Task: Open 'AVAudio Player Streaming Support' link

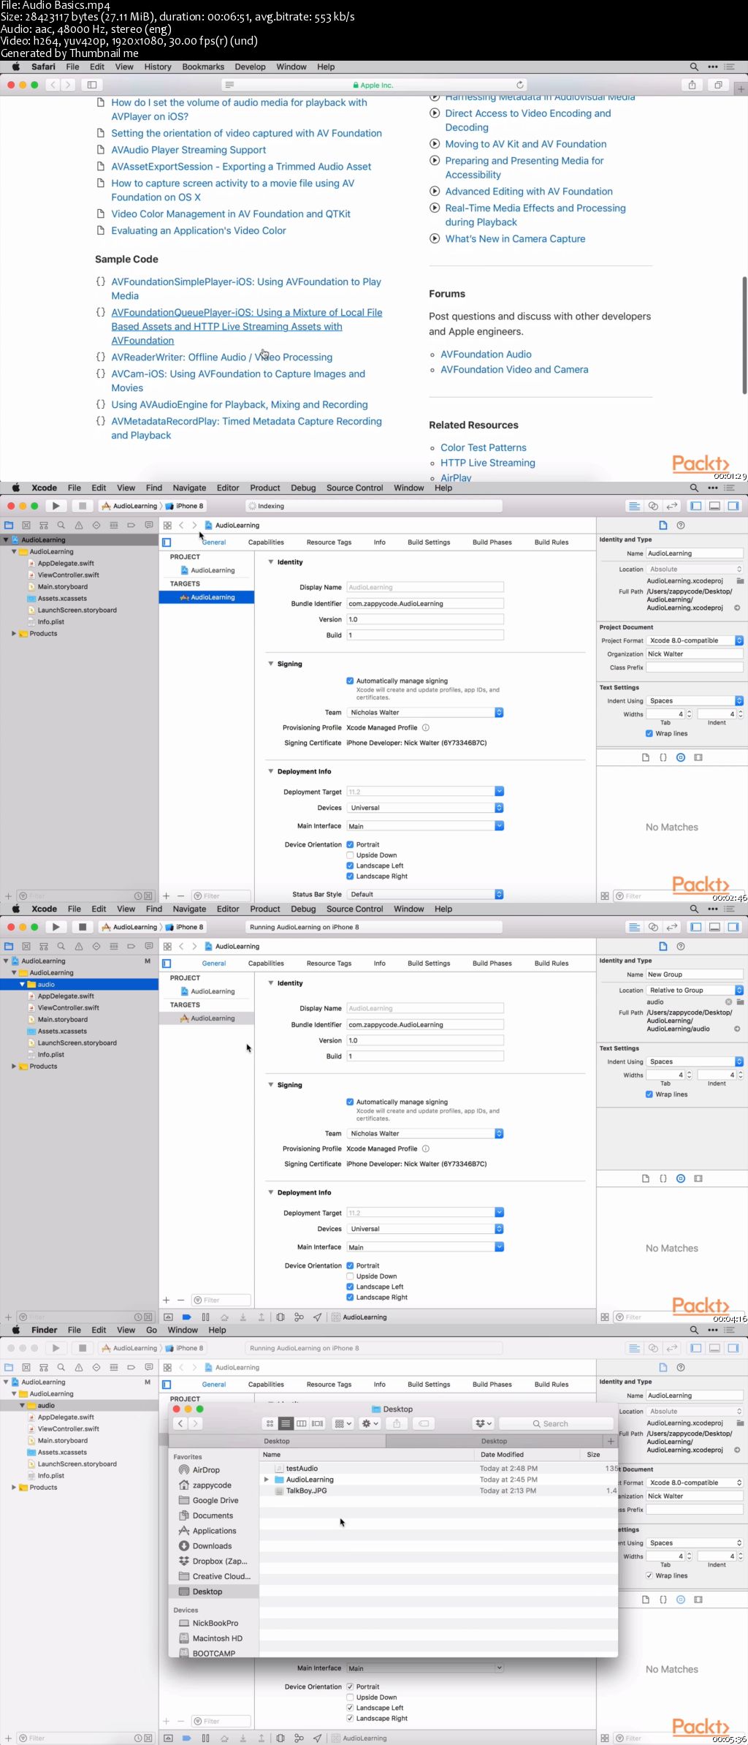Action: 188,150
